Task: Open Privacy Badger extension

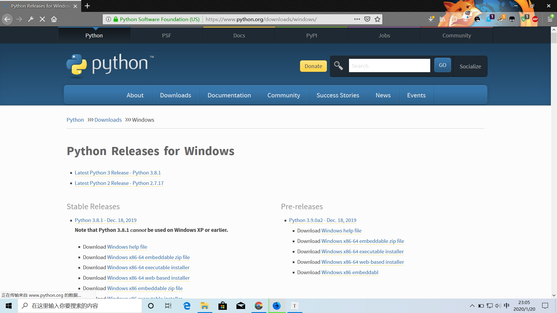Action: [x=501, y=19]
